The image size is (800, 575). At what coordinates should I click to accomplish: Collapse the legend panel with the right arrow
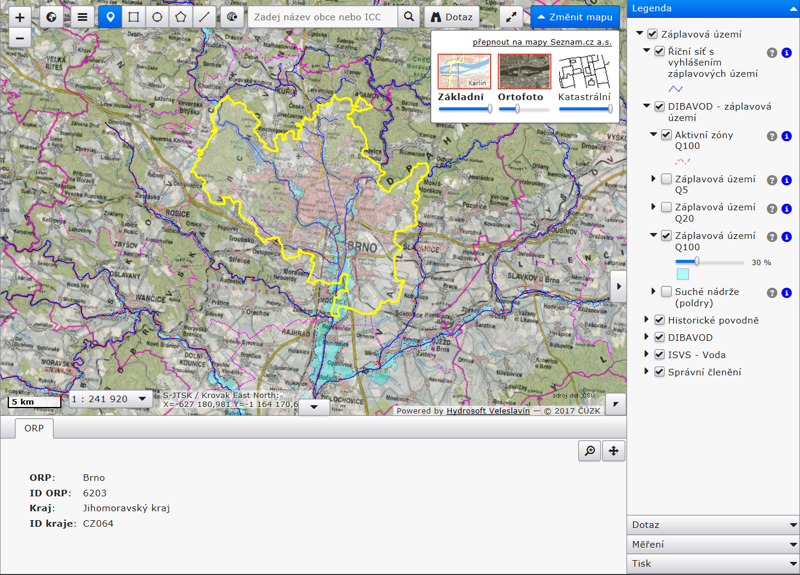619,287
